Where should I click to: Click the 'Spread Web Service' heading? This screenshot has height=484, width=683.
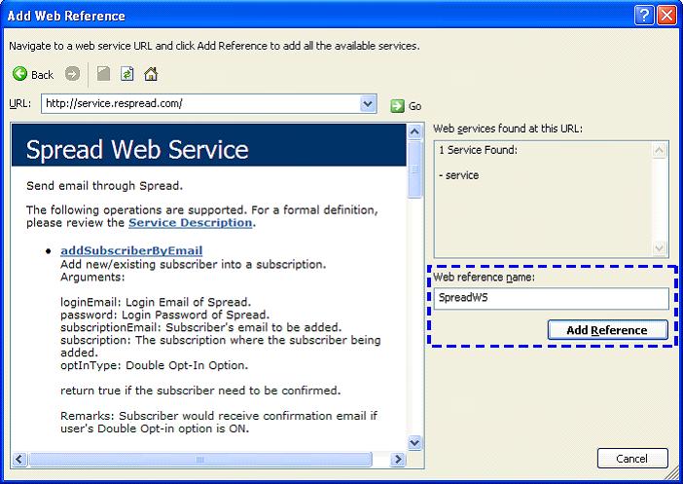(x=137, y=149)
